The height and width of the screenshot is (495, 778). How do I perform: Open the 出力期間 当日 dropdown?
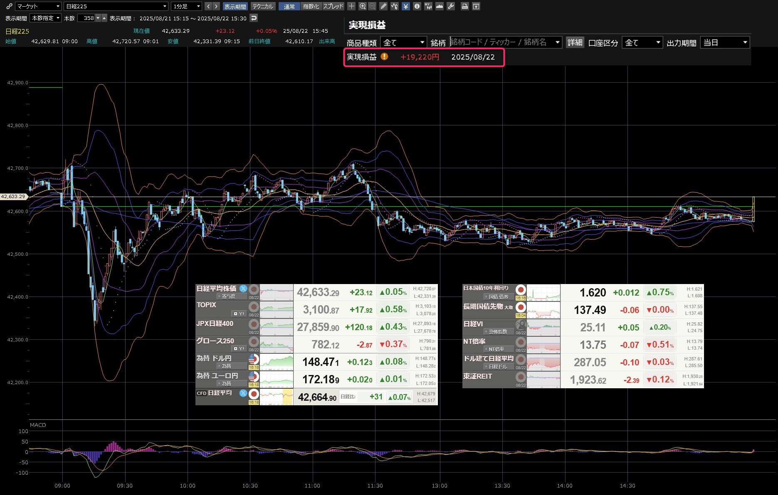pyautogui.click(x=725, y=42)
